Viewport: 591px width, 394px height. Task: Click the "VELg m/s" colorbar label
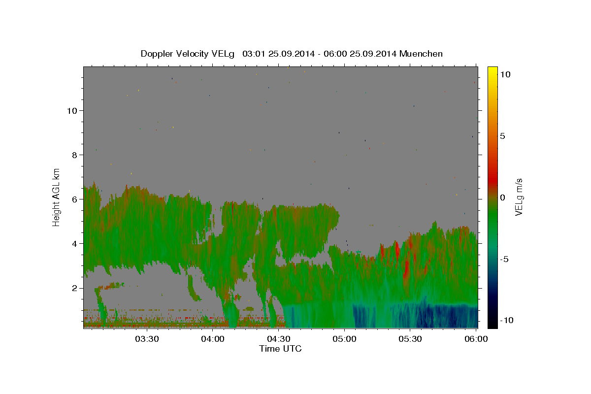click(x=519, y=197)
